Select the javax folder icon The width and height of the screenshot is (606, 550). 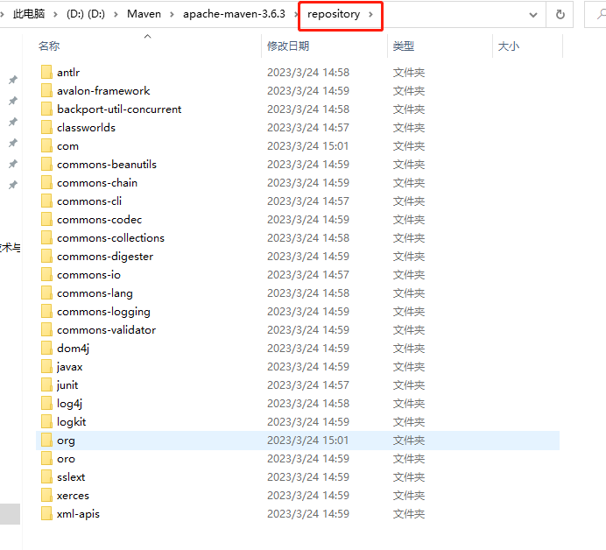coord(46,366)
